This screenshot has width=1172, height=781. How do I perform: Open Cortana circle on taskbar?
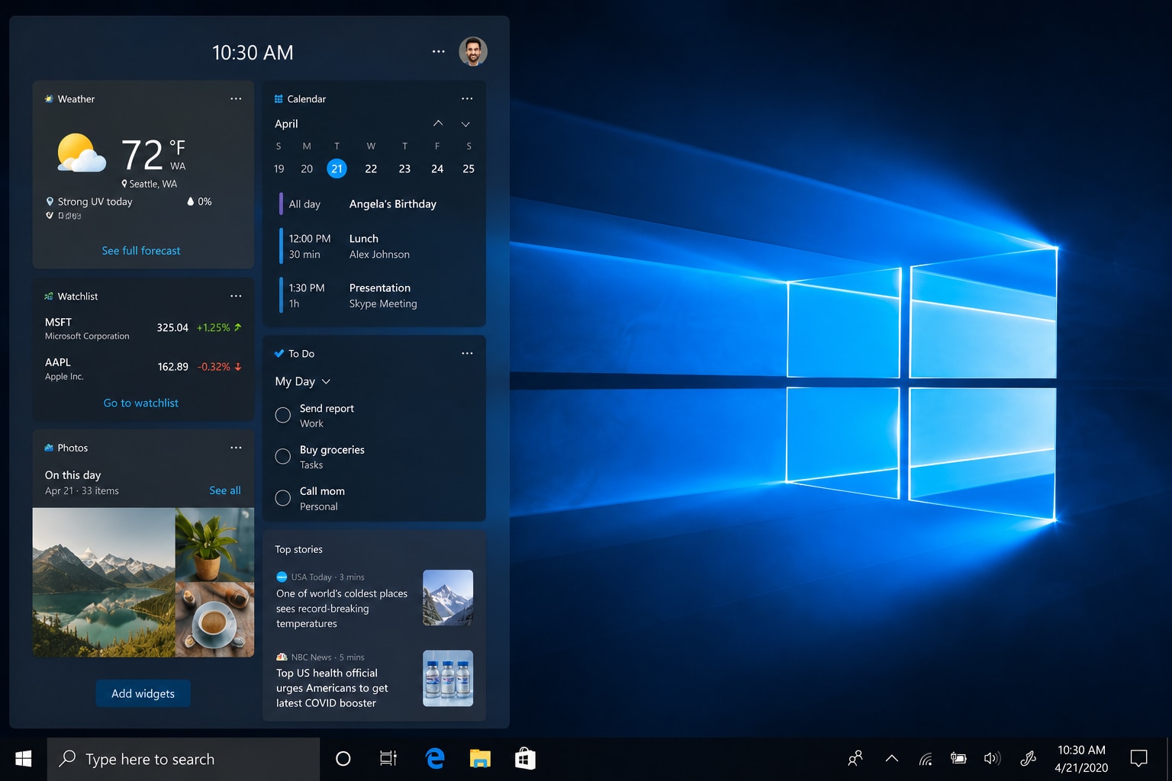pos(343,759)
